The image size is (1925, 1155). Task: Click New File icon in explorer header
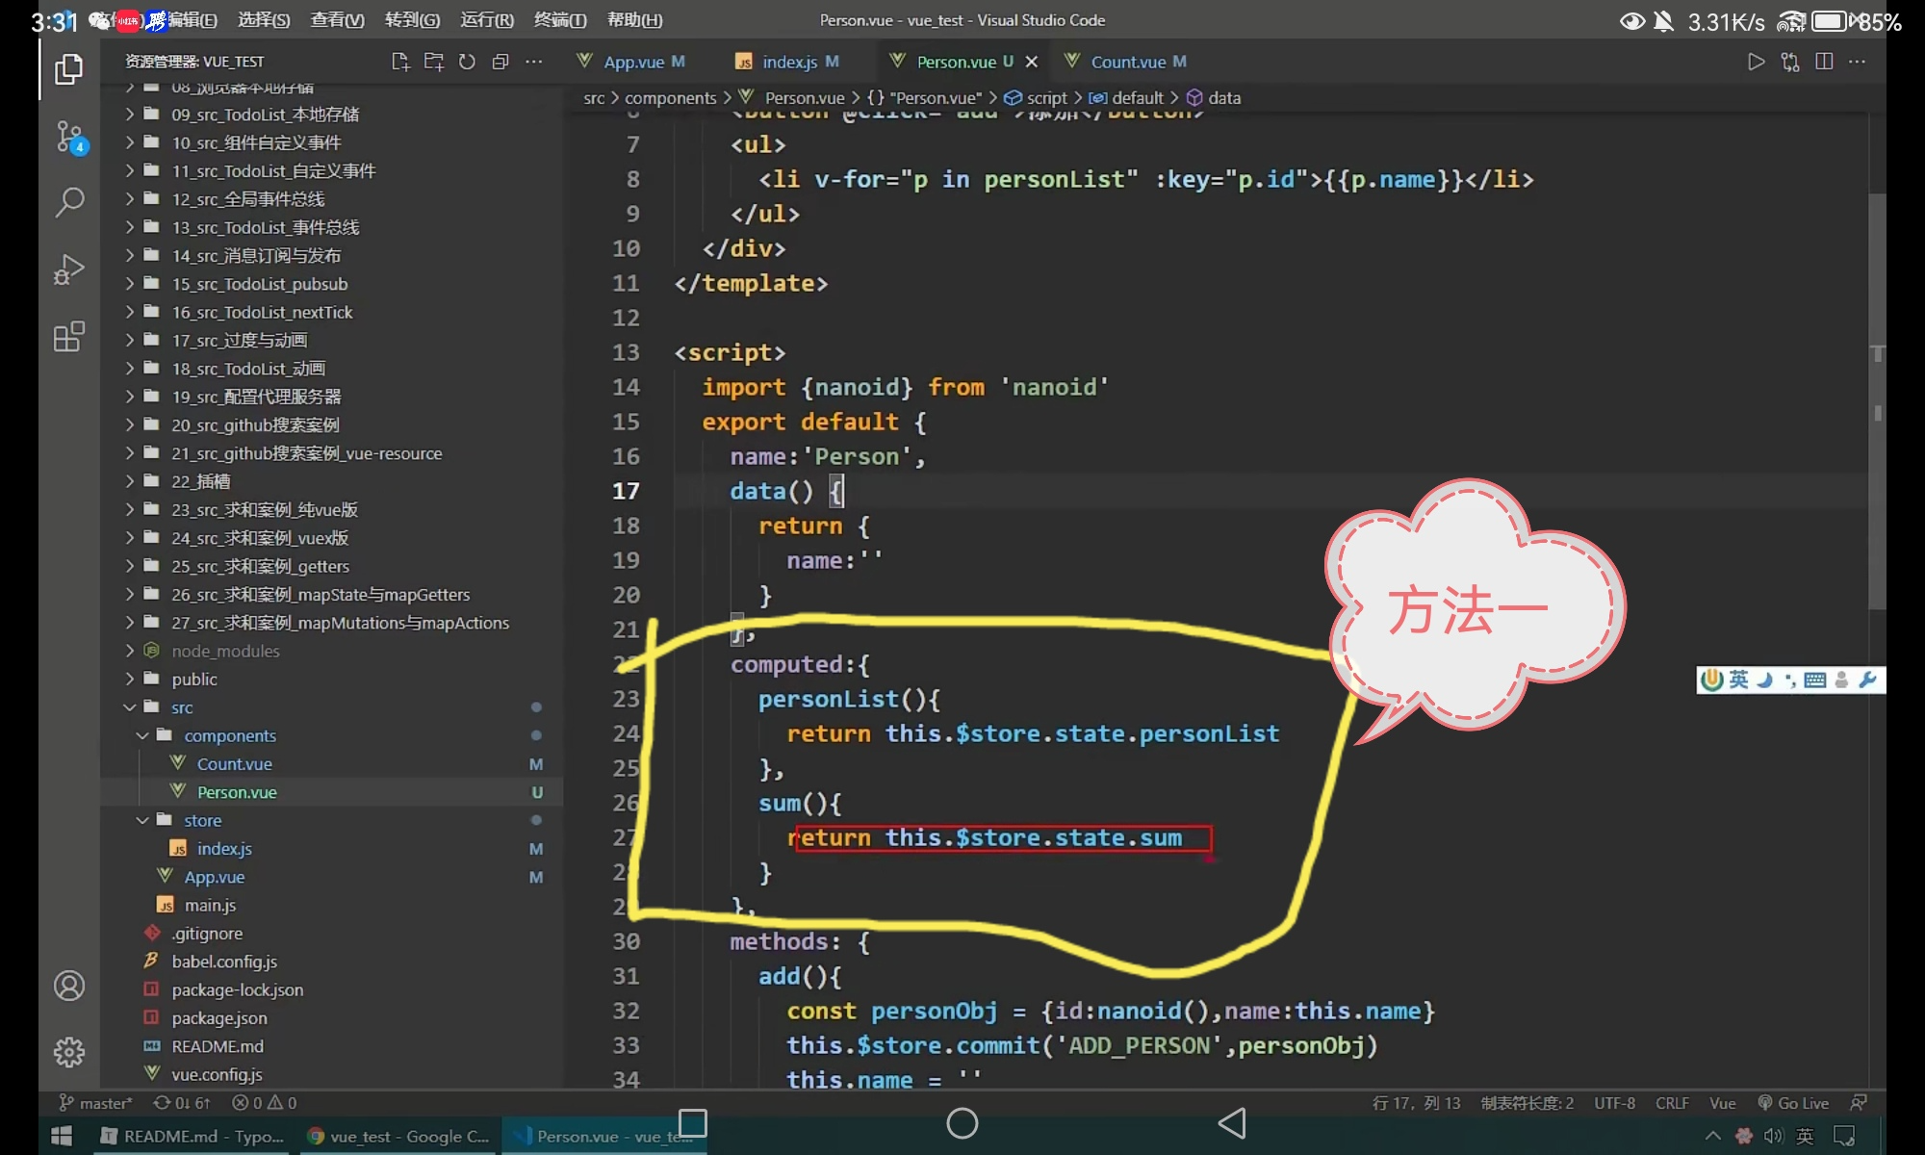click(400, 62)
